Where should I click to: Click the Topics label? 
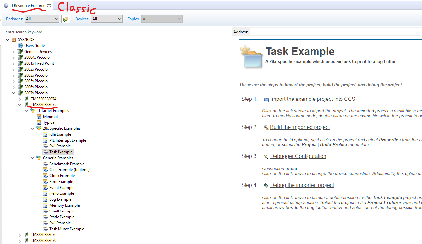tap(133, 19)
